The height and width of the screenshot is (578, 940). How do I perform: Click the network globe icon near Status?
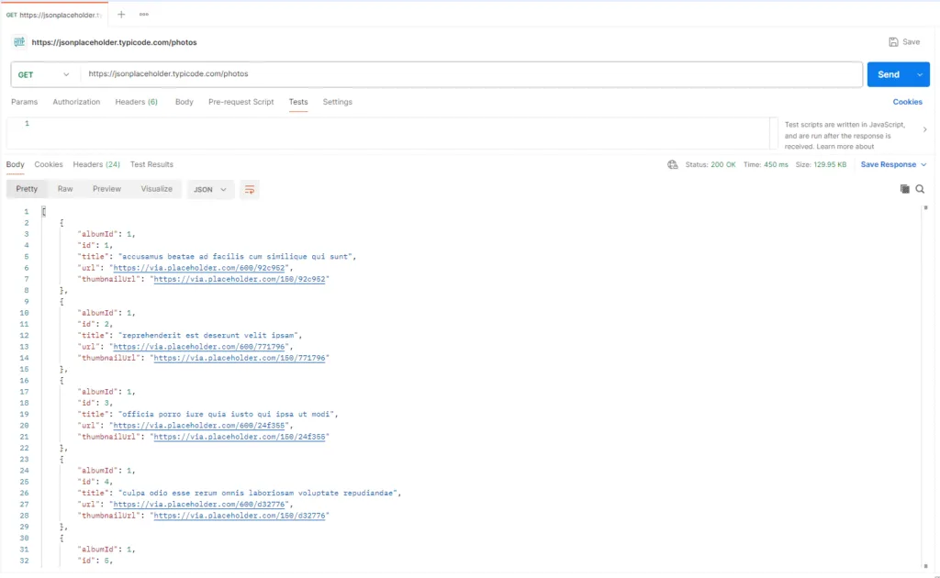click(x=673, y=165)
